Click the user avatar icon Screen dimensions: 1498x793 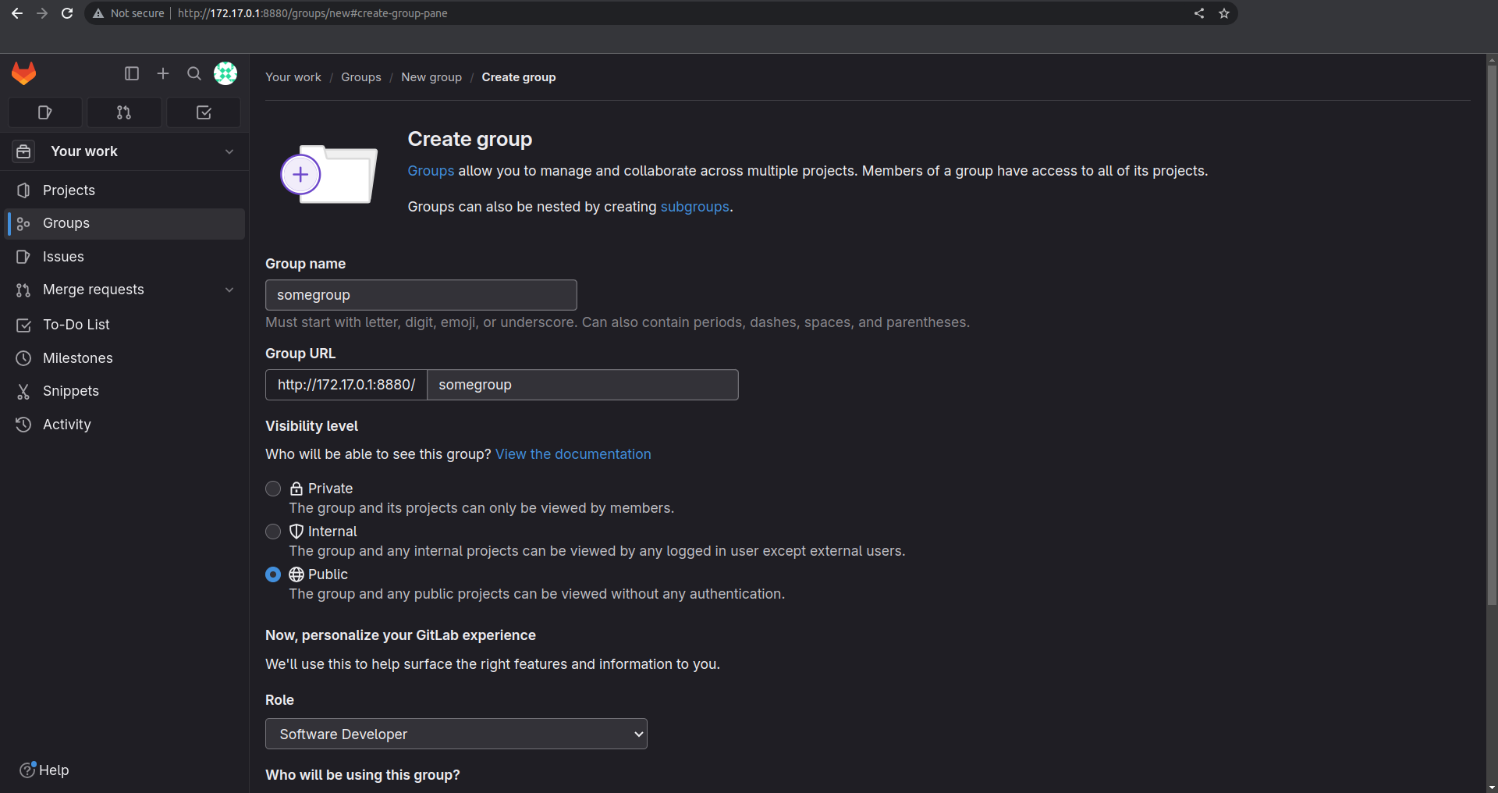point(225,73)
